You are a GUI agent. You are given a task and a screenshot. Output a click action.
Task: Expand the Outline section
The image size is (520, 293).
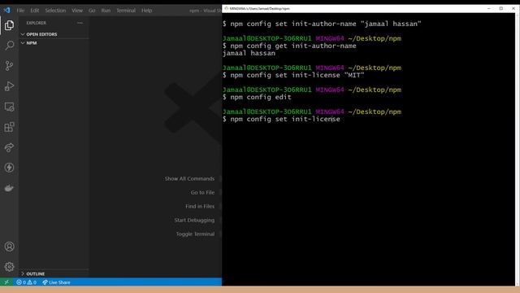pos(32,273)
